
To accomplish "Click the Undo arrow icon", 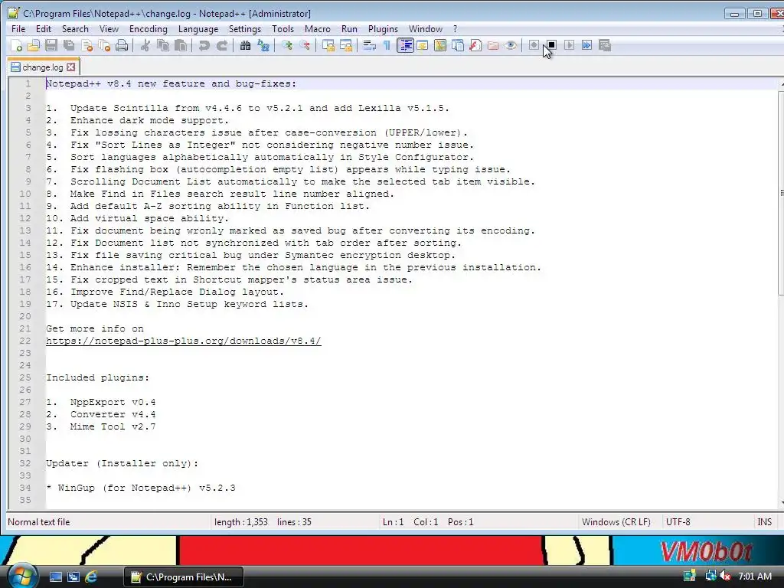I will [x=204, y=46].
